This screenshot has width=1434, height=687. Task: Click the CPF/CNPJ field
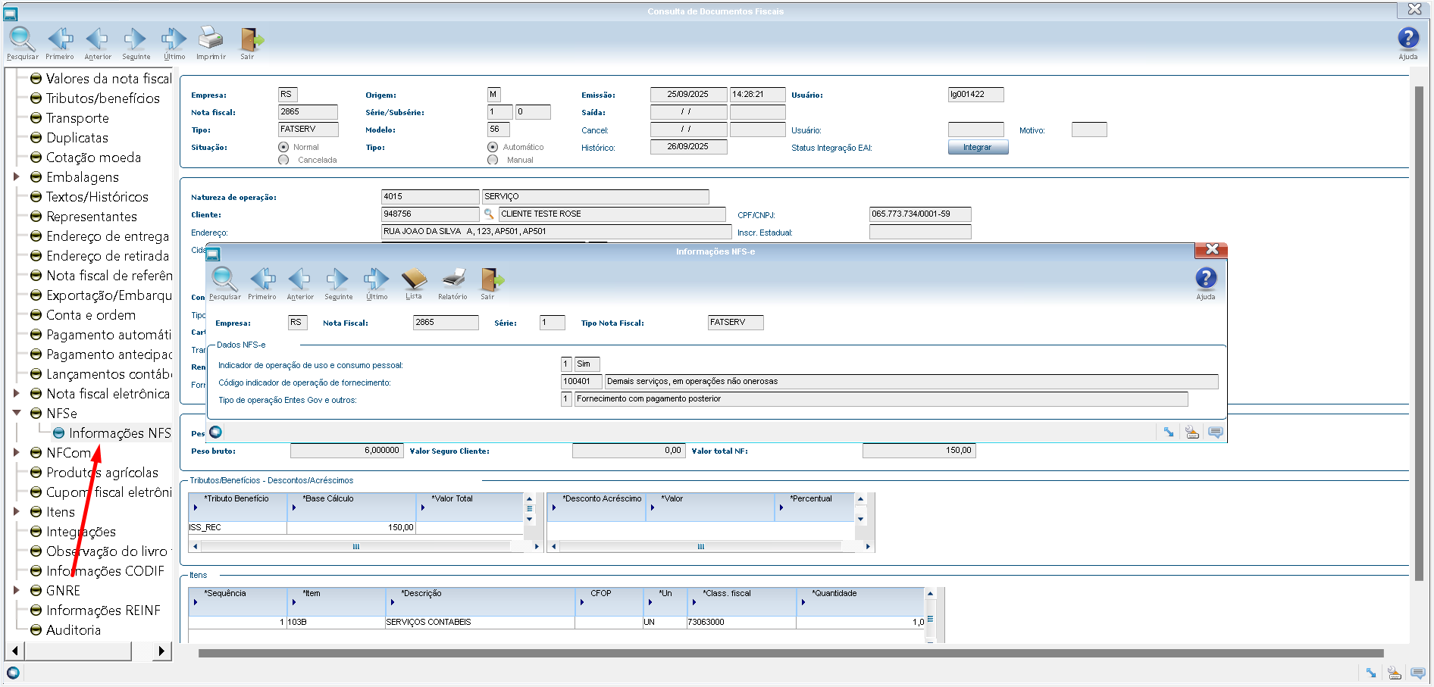(x=920, y=214)
